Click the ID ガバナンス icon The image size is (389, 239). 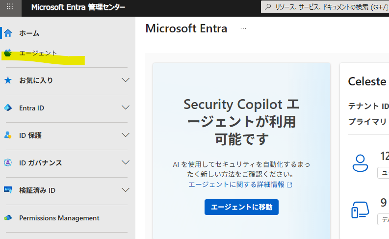click(8, 162)
